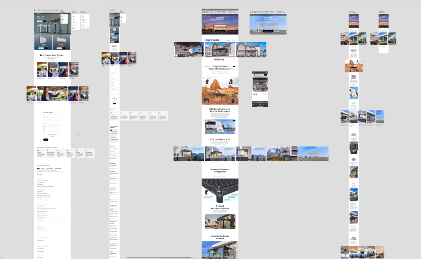Click the app icon on the phone mockup screen
421x259 pixels.
coord(254,75)
